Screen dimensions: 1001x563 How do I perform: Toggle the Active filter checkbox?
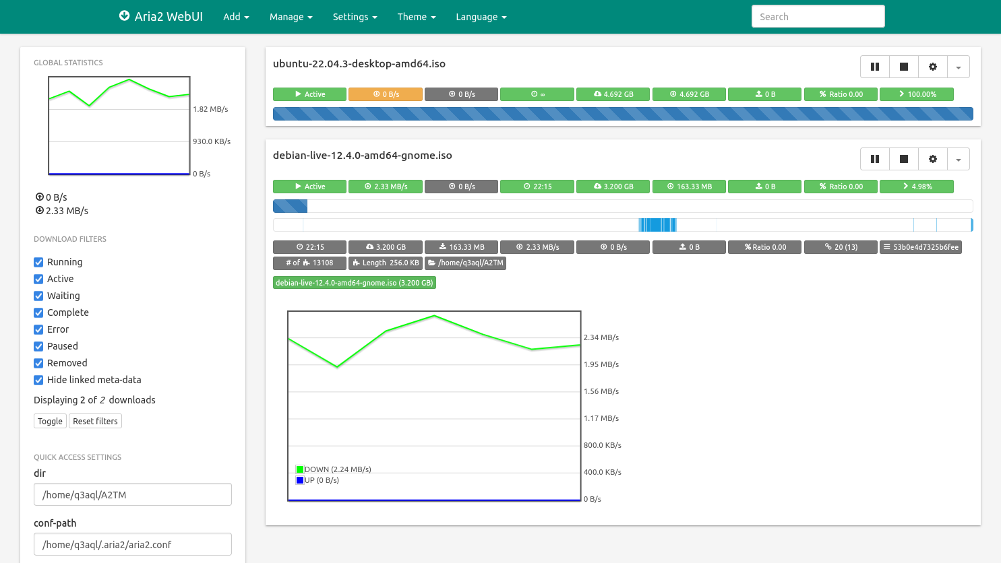pyautogui.click(x=38, y=279)
